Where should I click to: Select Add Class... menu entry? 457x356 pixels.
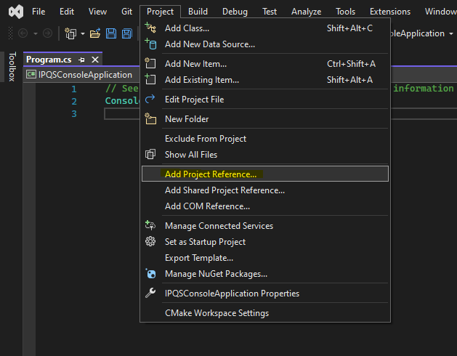click(265, 28)
